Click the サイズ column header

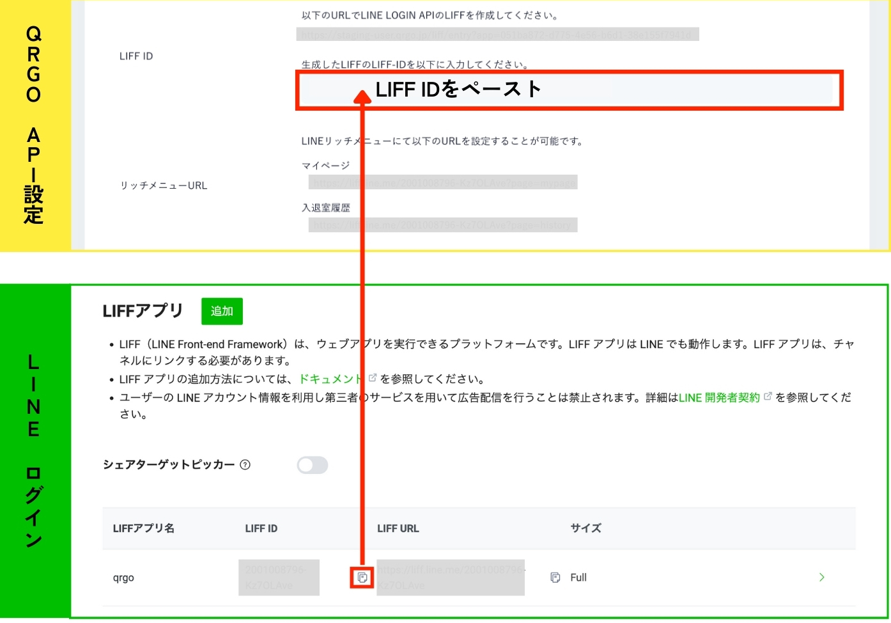pyautogui.click(x=585, y=528)
